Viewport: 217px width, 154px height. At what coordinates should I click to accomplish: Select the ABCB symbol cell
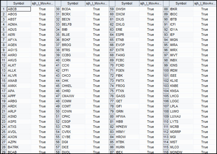coord(19,9)
